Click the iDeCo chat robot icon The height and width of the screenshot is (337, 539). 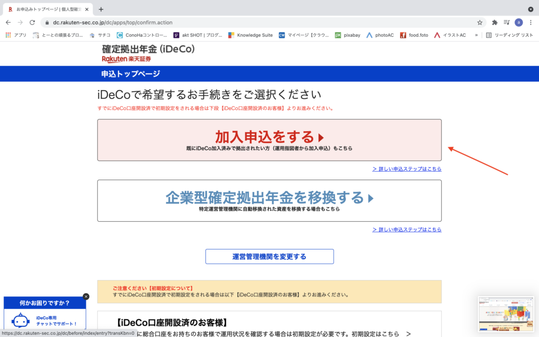click(x=21, y=321)
